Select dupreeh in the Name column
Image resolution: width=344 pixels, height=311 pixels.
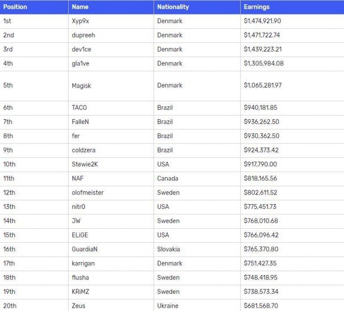[x=83, y=35]
